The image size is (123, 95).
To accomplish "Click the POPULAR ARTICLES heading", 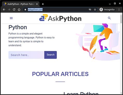I will click(60, 74).
